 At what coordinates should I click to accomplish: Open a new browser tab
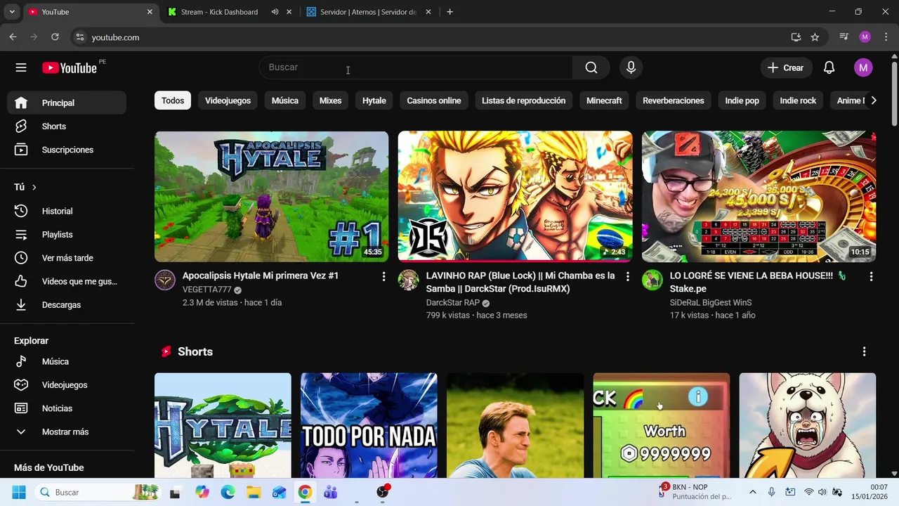click(449, 12)
